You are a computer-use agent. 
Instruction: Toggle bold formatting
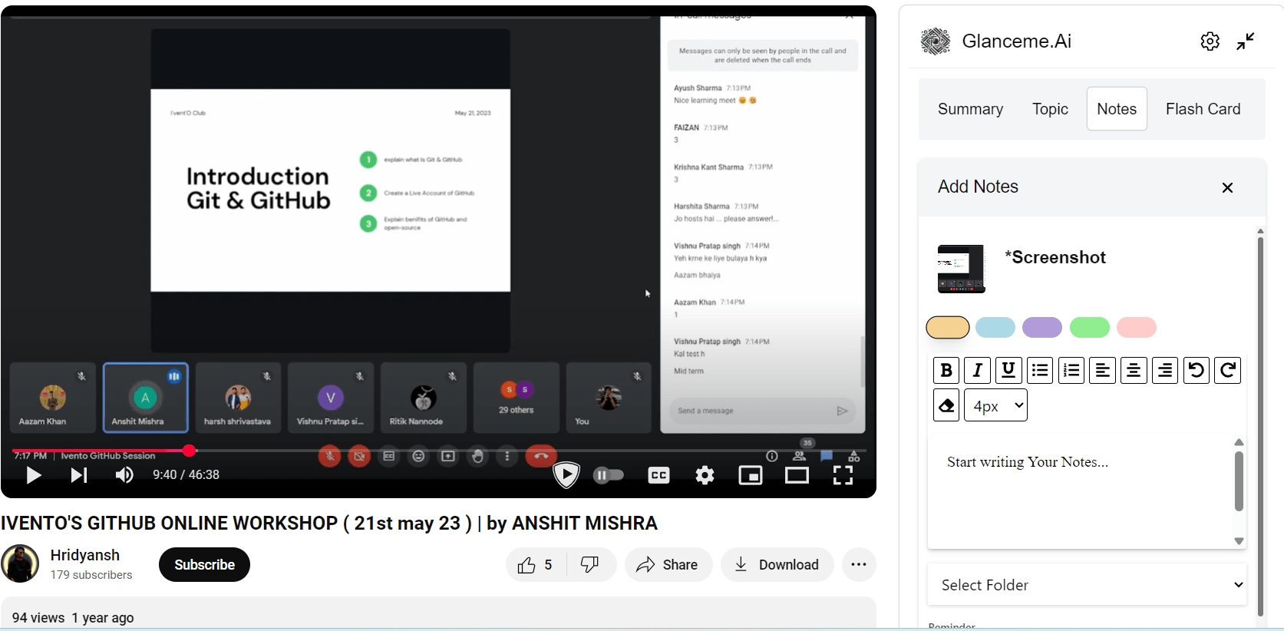(x=946, y=371)
